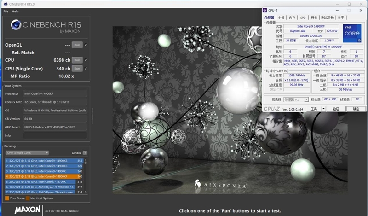Click the 1.296 V core voltage value
Screen dimensions: 368x216
pyautogui.click(x=329, y=41)
